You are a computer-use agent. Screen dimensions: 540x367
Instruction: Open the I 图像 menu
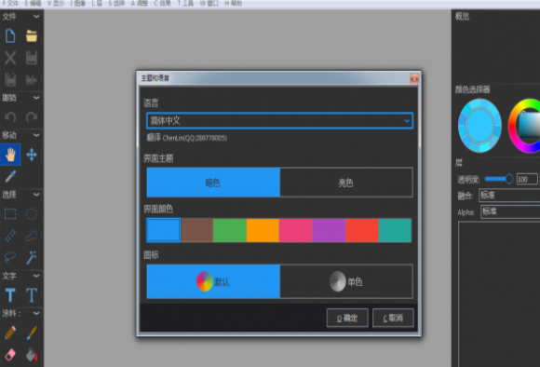click(x=78, y=3)
